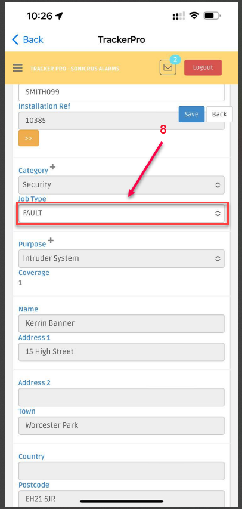Tap the Wi-Fi status icon

[194, 16]
